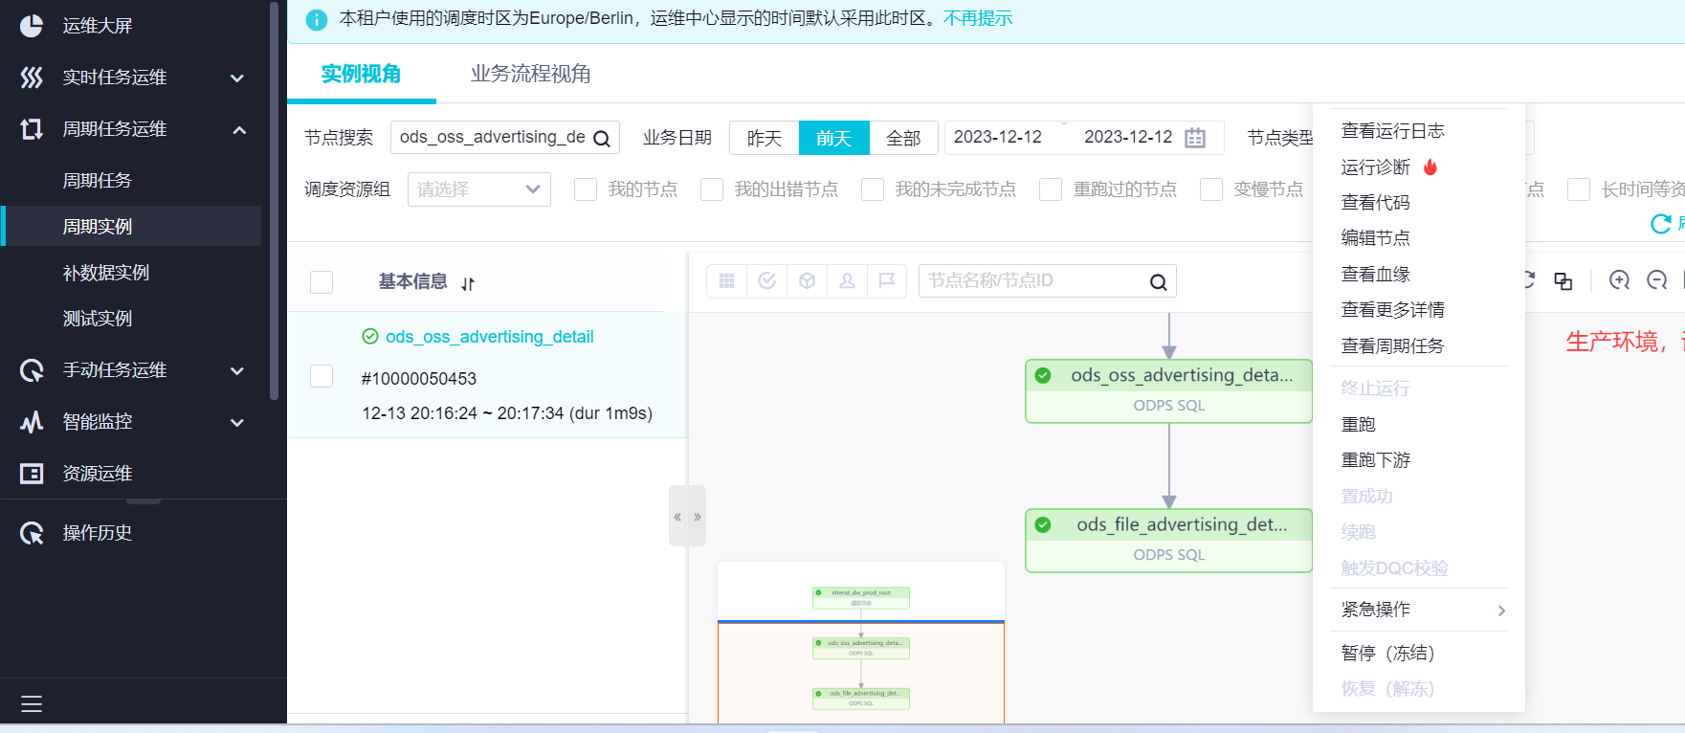
Task: Click the 前天 business date button
Action: coord(834,138)
